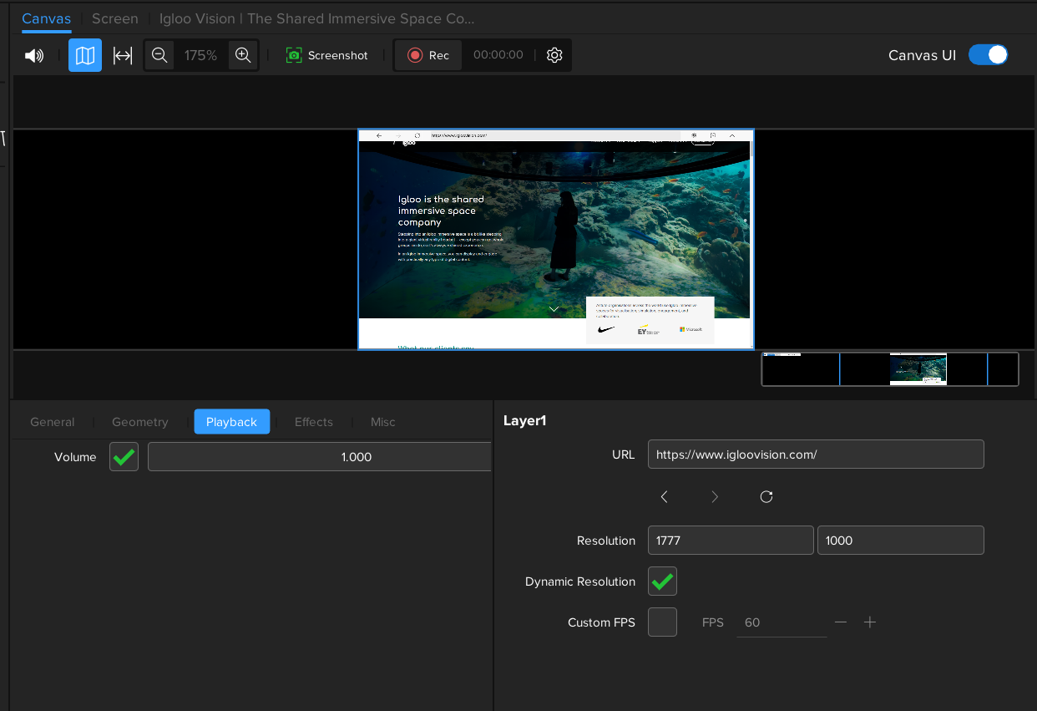Image resolution: width=1037 pixels, height=711 pixels.
Task: Open recording settings gear icon
Action: [x=554, y=55]
